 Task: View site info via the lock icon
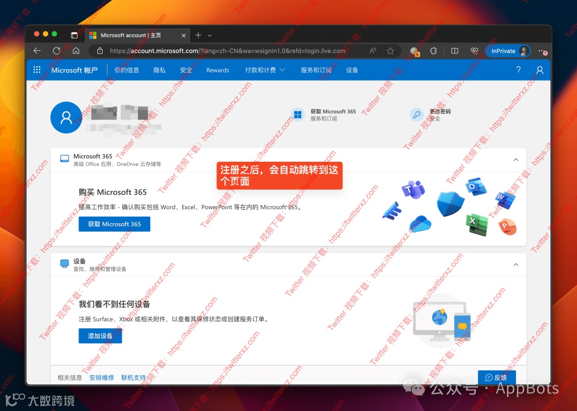100,51
